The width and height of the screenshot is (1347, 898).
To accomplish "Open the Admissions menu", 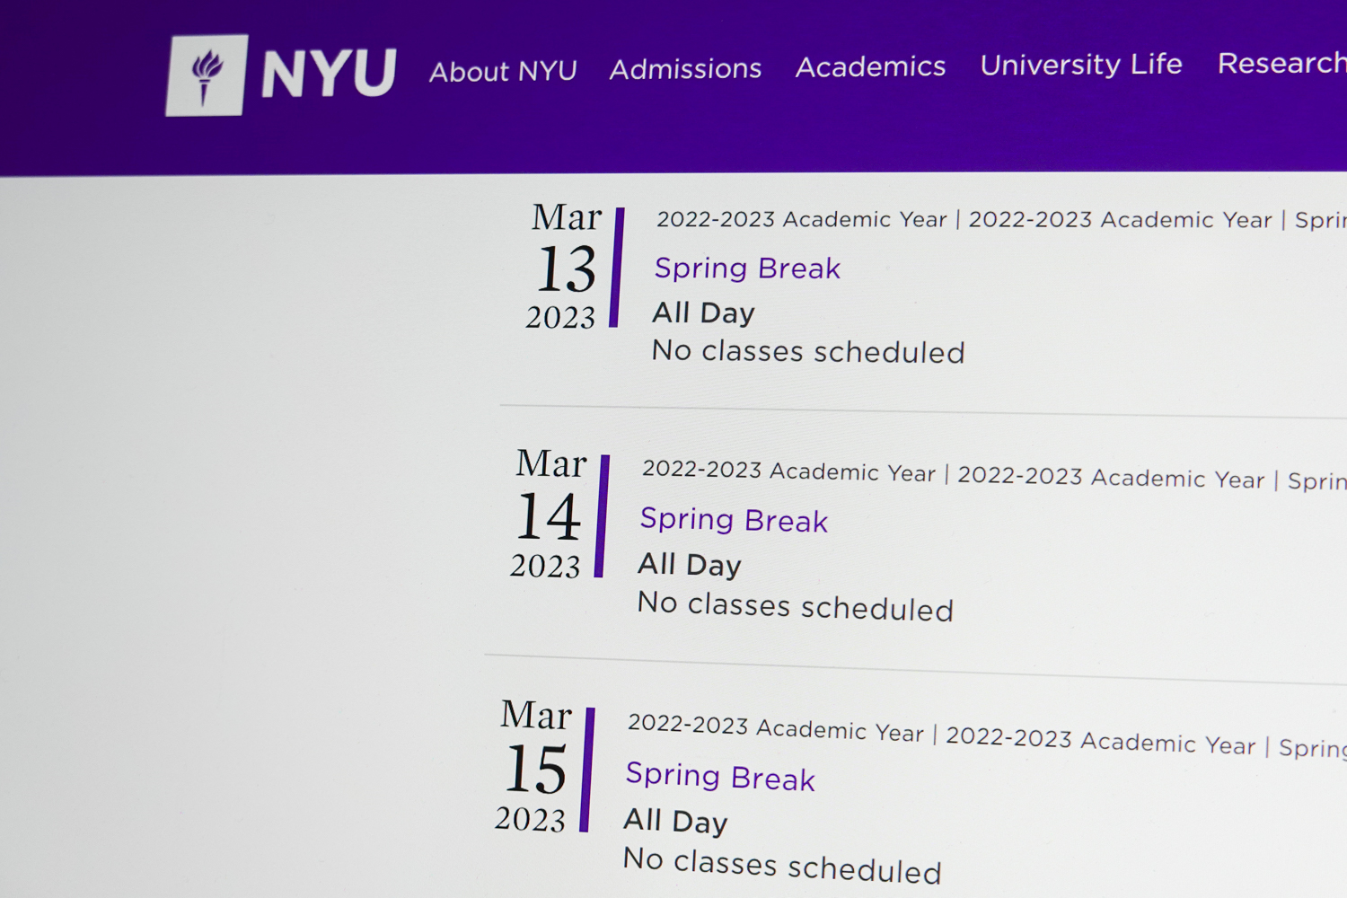I will [x=685, y=68].
